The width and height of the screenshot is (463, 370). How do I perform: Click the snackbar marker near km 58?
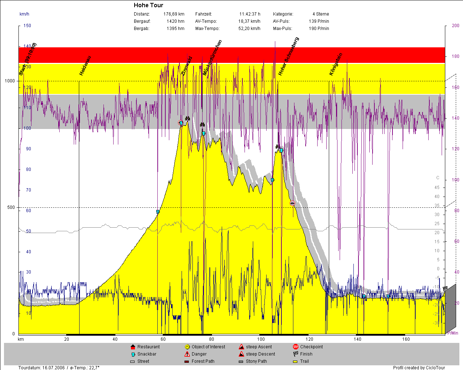(158, 212)
